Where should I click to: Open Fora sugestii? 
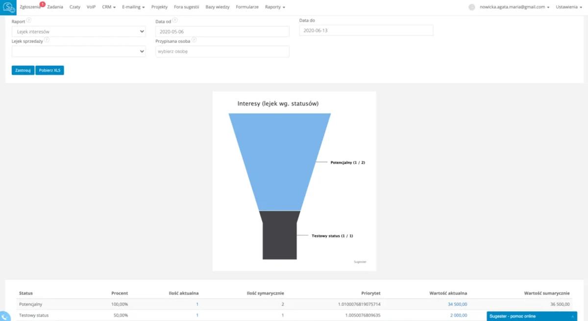click(x=187, y=7)
